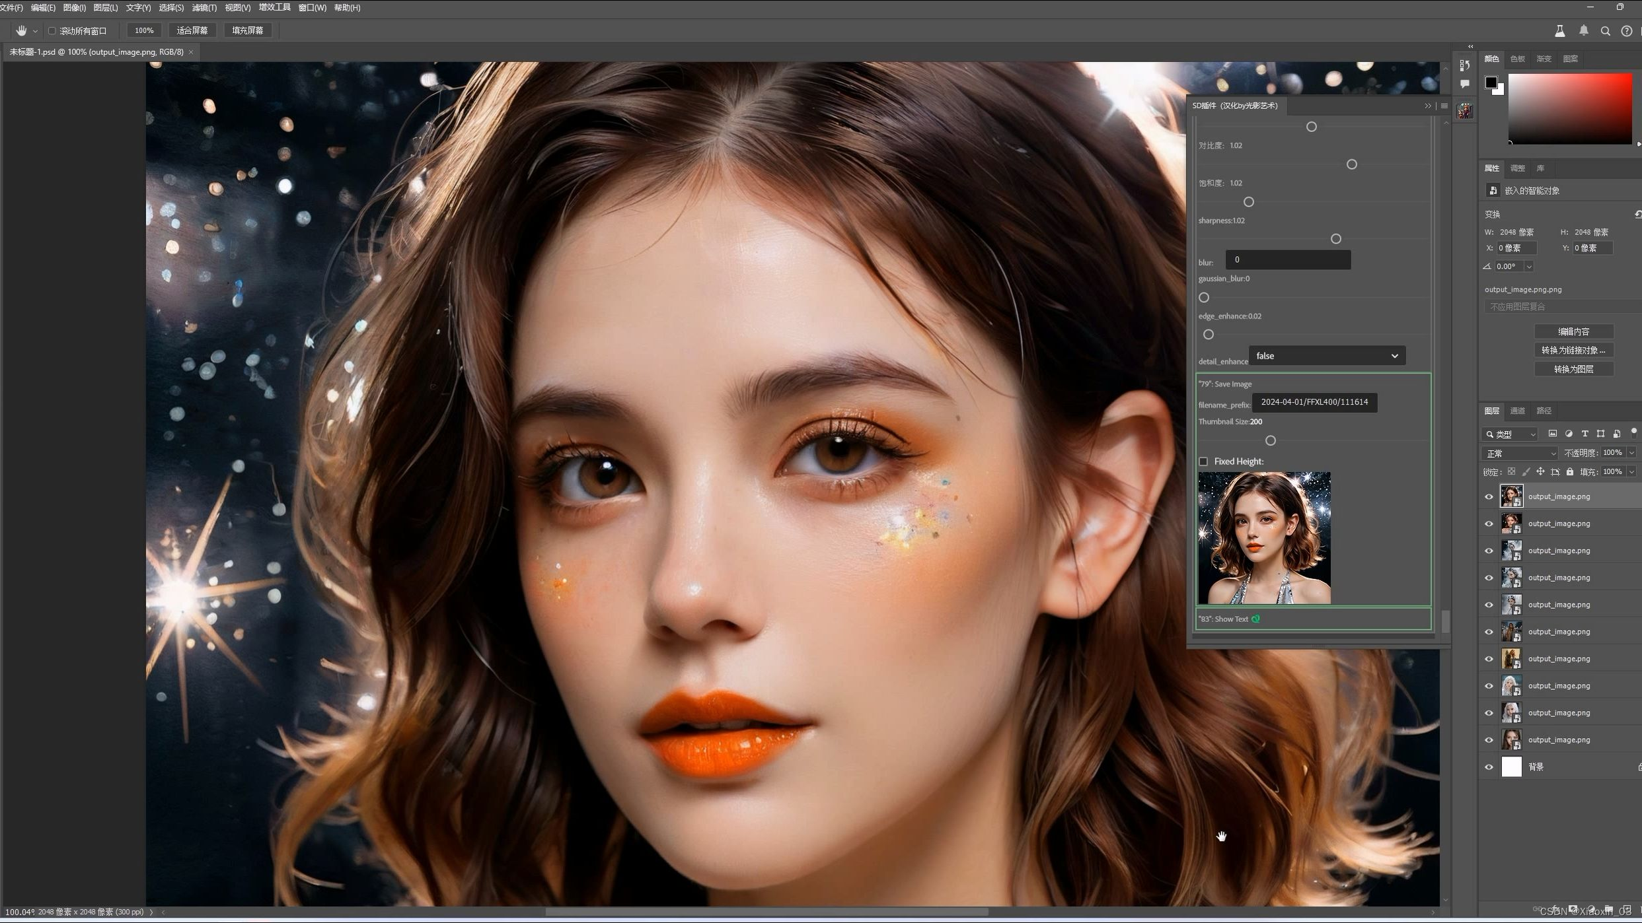The width and height of the screenshot is (1642, 923).
Task: Check the 滚动所有窗口 checkbox
Action: tap(52, 31)
